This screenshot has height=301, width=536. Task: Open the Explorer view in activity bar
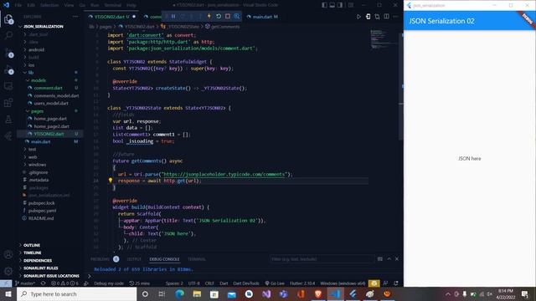click(8, 19)
